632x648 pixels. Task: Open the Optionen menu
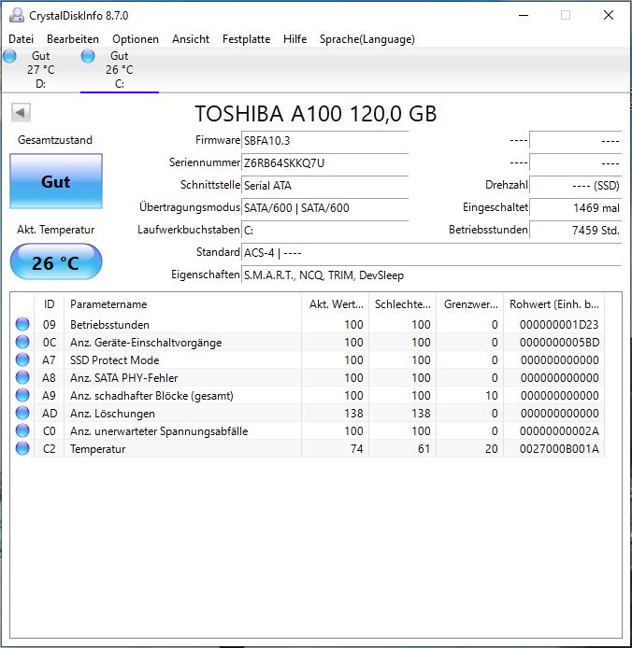coord(136,39)
